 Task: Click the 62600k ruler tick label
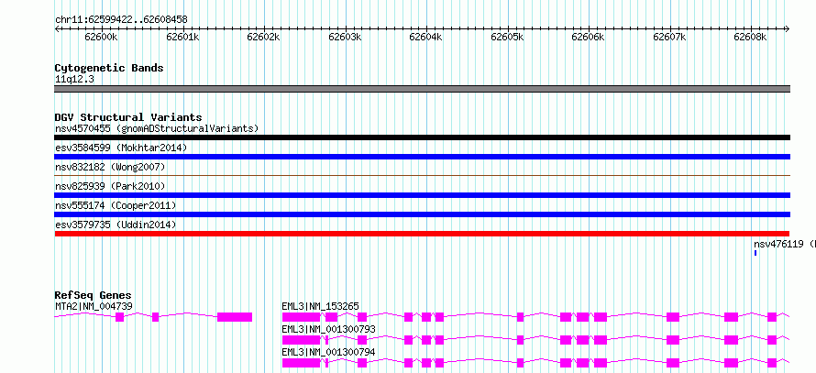click(102, 38)
